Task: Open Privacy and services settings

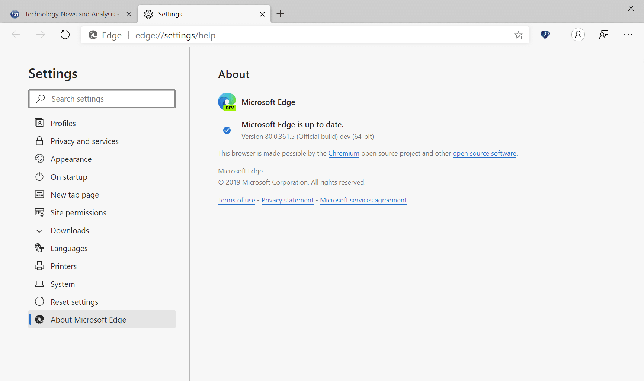Action: tap(84, 141)
